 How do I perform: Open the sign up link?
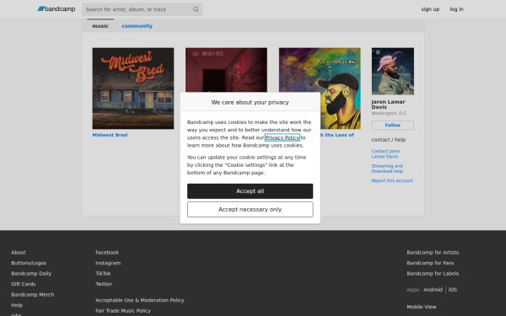click(x=430, y=9)
